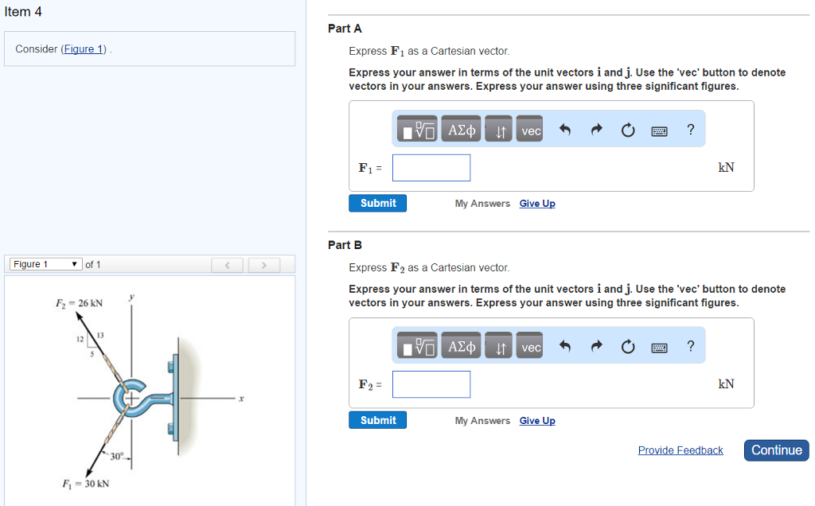815x506 pixels.
Task: Click the F2 answer input field
Action: tap(431, 384)
